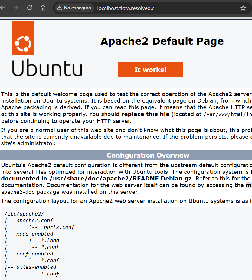Click '*.load' in the config tree
252x280 pixels.
click(50, 240)
